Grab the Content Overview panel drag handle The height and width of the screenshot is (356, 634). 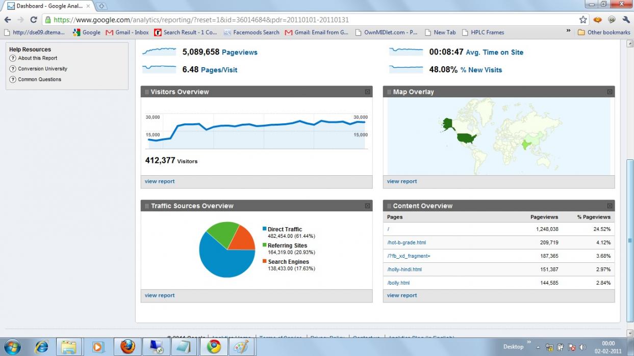[389, 206]
